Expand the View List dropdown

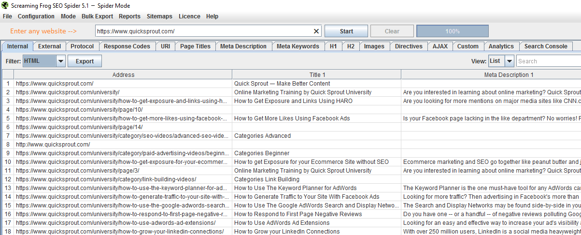tap(509, 61)
